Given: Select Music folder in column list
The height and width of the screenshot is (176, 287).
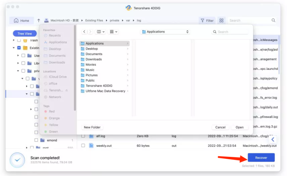Looking at the screenshot, I should pos(105,70).
